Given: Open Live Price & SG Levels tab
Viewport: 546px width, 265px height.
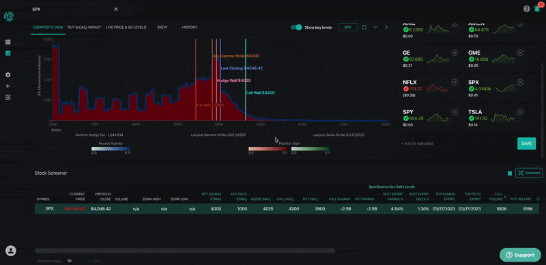Looking at the screenshot, I should 126,27.
